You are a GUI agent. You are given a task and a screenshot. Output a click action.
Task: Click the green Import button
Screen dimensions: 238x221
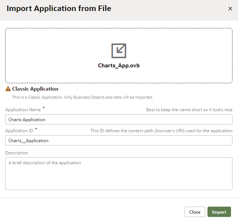219,212
